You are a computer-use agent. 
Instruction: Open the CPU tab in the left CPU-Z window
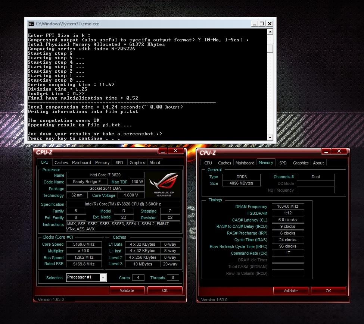point(44,162)
